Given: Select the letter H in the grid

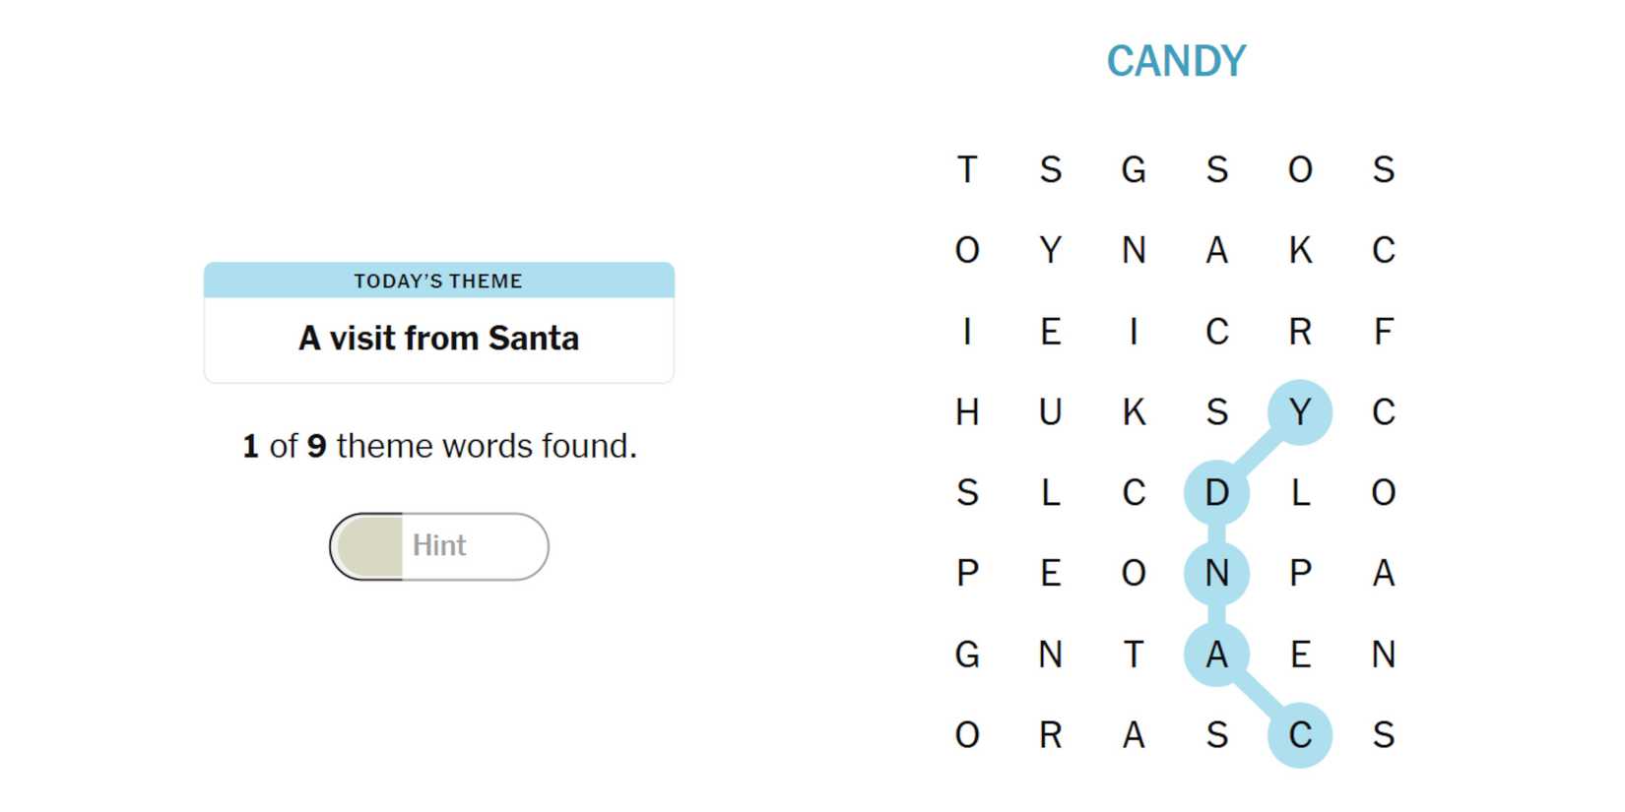Looking at the screenshot, I should click(x=967, y=411).
